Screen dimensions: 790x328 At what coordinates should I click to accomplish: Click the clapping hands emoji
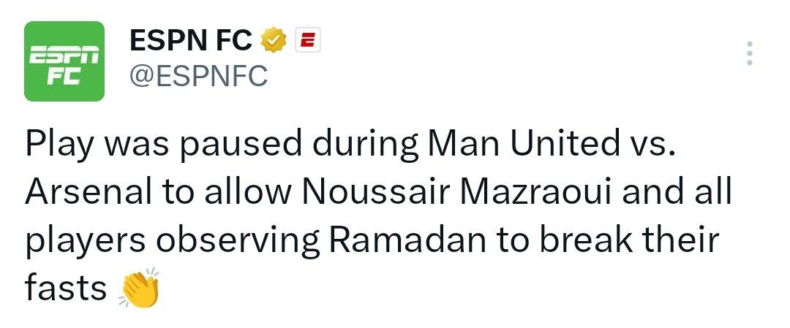(x=139, y=289)
